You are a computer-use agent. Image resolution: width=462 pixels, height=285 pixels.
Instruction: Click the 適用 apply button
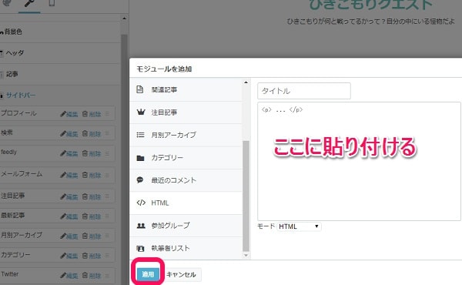pyautogui.click(x=148, y=274)
